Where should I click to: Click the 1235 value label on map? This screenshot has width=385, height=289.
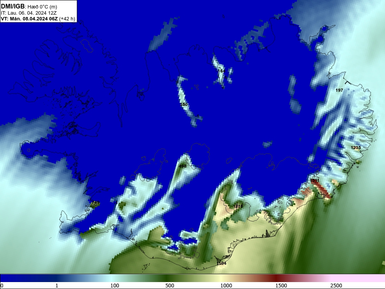click(356, 148)
